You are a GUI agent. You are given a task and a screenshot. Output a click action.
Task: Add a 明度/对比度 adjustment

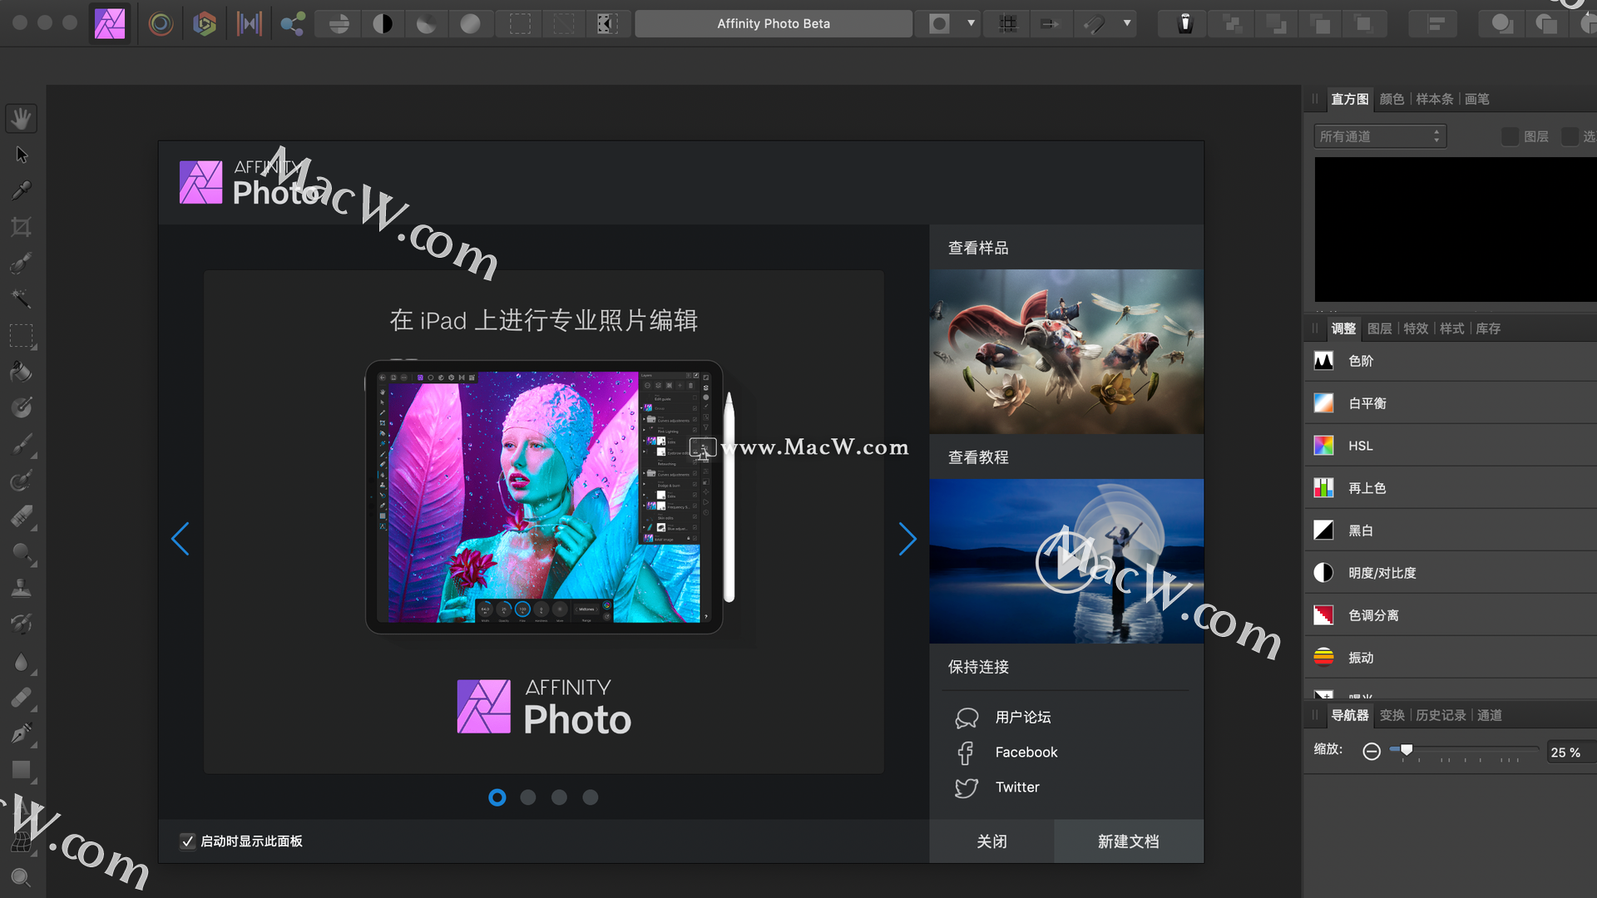point(1451,573)
